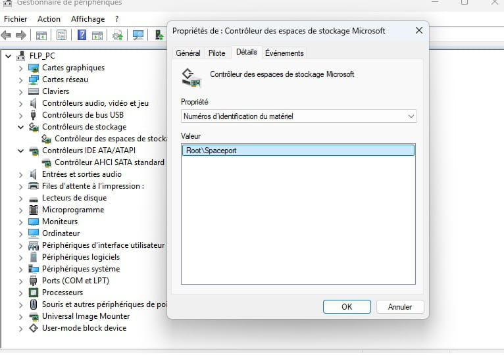504x355 pixels.
Task: Click the Claviers keyboard icon
Action: pyautogui.click(x=34, y=91)
